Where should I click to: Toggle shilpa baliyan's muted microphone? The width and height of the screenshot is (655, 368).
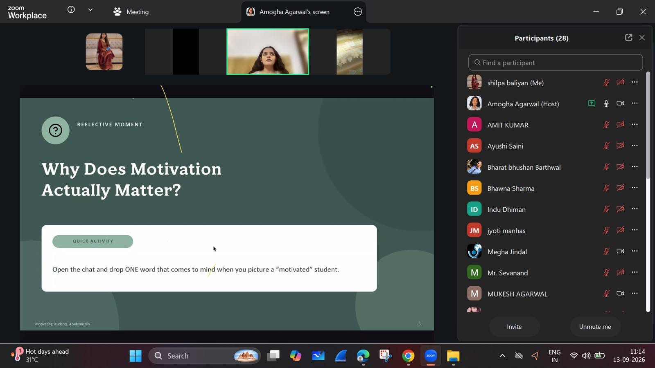coord(606,82)
